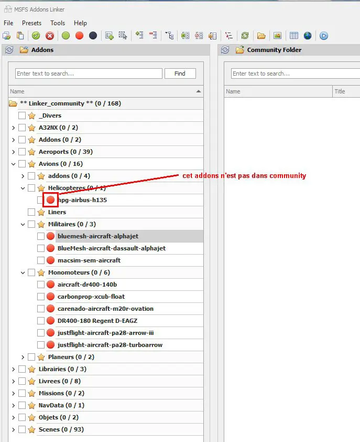This screenshot has height=442, width=360.
Task: Tick the hpg-airbus-h135 checkbox
Action: [40, 200]
